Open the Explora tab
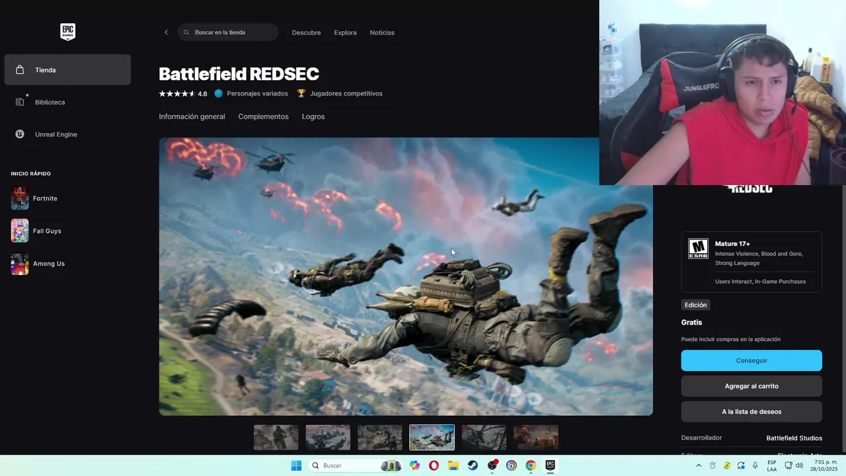The width and height of the screenshot is (846, 476). coord(345,32)
